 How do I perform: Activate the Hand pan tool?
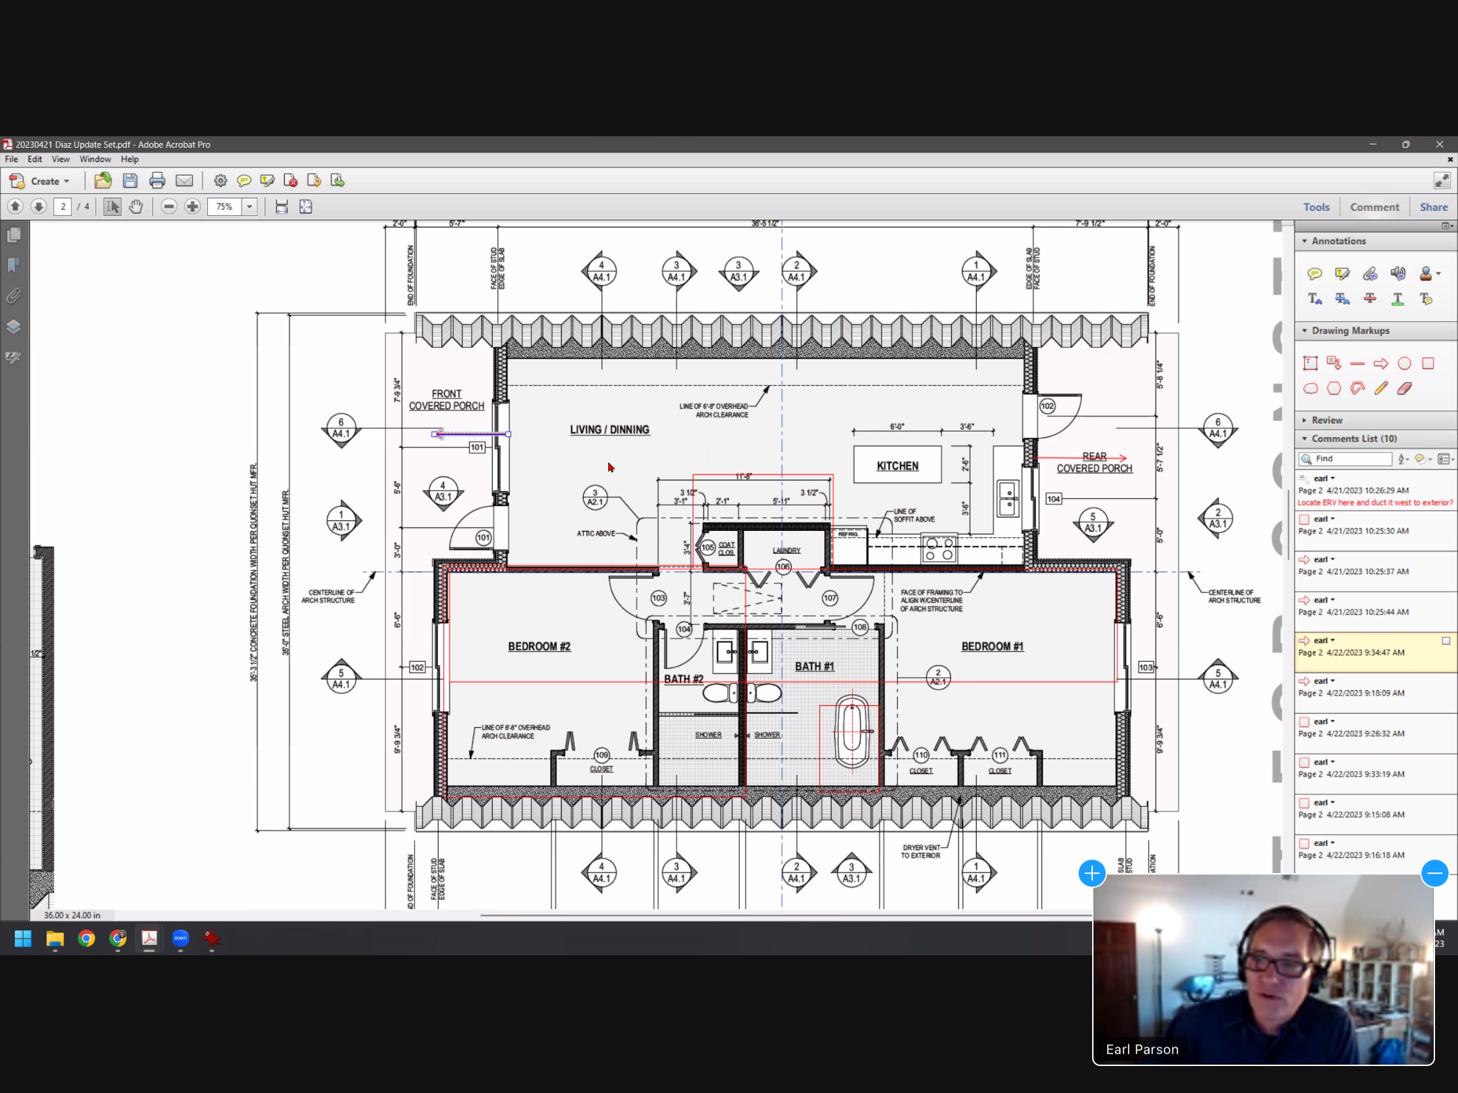click(x=136, y=207)
